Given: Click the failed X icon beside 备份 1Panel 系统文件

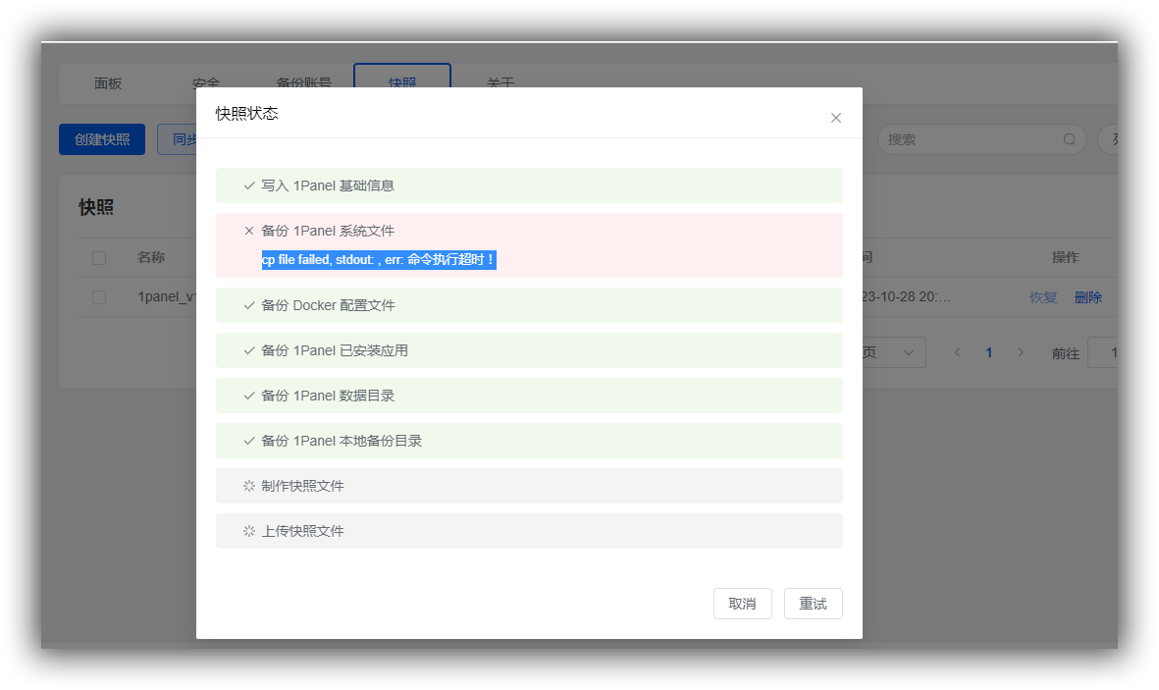Looking at the screenshot, I should click(x=249, y=231).
